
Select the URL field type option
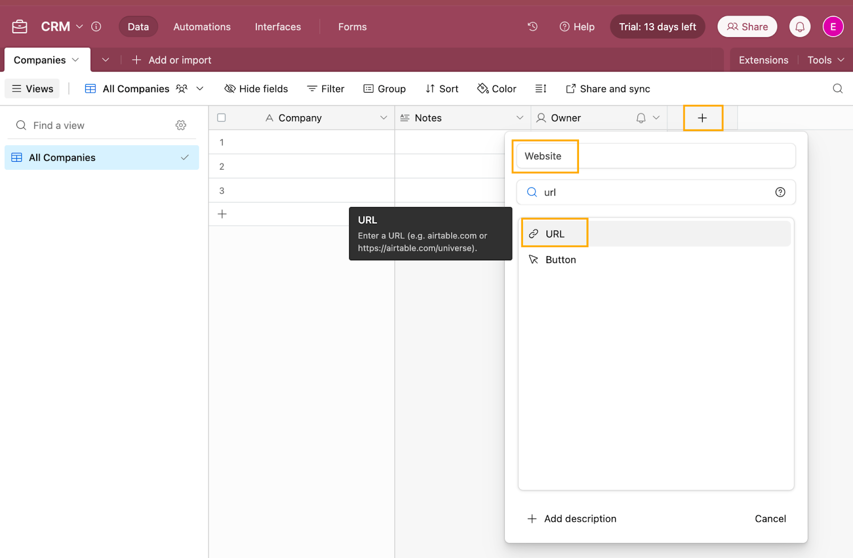pos(656,234)
